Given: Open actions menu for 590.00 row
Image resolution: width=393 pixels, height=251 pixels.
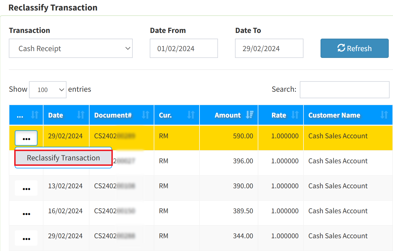Looking at the screenshot, I should click(26, 138).
